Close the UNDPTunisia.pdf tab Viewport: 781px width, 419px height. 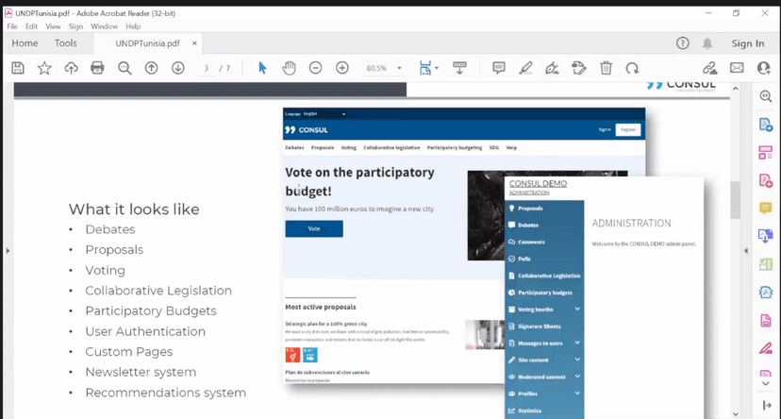194,43
